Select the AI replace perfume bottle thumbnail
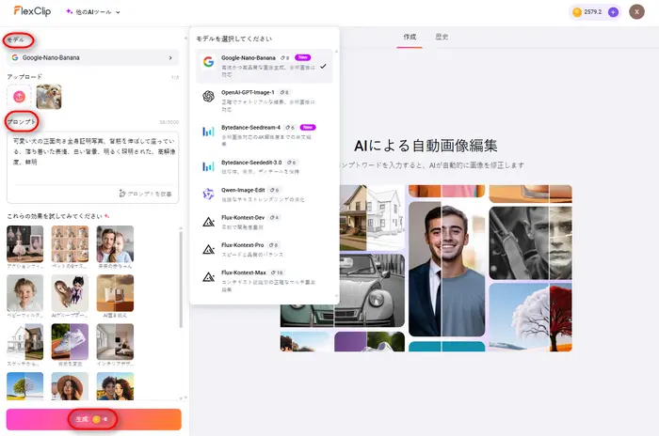The height and width of the screenshot is (436, 659). [x=115, y=292]
